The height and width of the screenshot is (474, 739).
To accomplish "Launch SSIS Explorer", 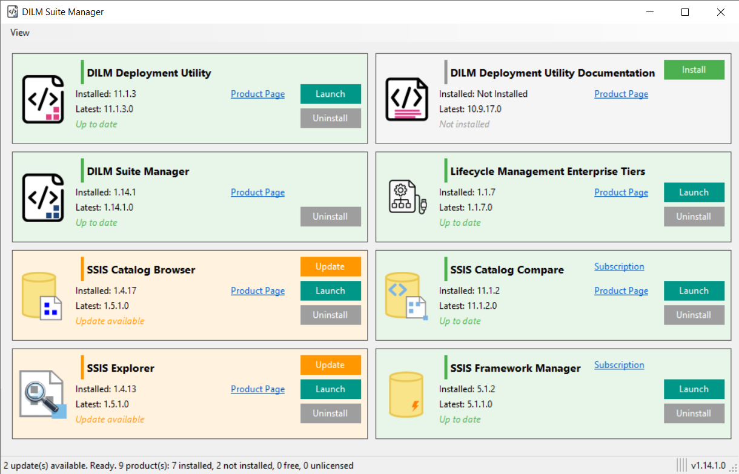I will pos(331,389).
